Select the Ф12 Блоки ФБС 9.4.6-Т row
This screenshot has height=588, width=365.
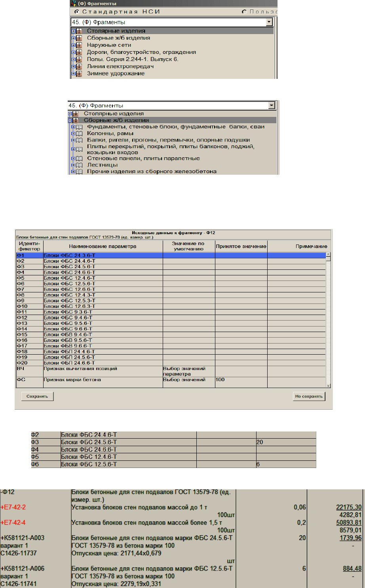coord(171,318)
